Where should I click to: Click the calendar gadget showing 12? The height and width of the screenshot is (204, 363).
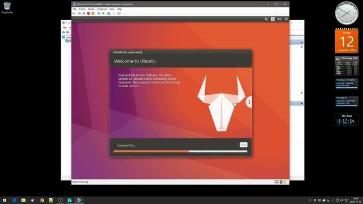pos(347,40)
